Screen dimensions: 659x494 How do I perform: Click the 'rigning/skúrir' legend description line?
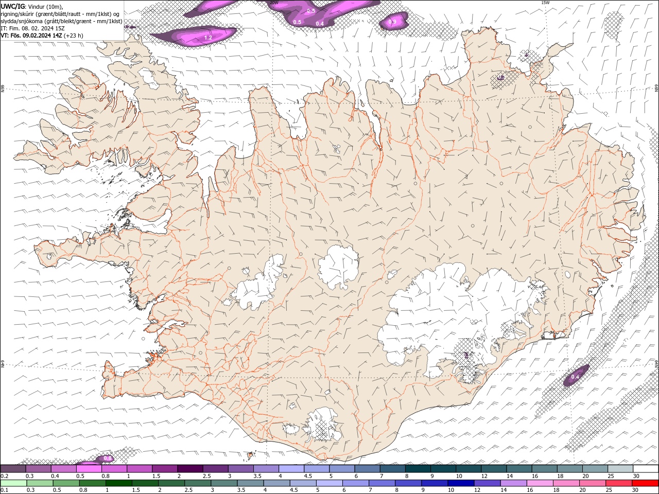(x=61, y=13)
